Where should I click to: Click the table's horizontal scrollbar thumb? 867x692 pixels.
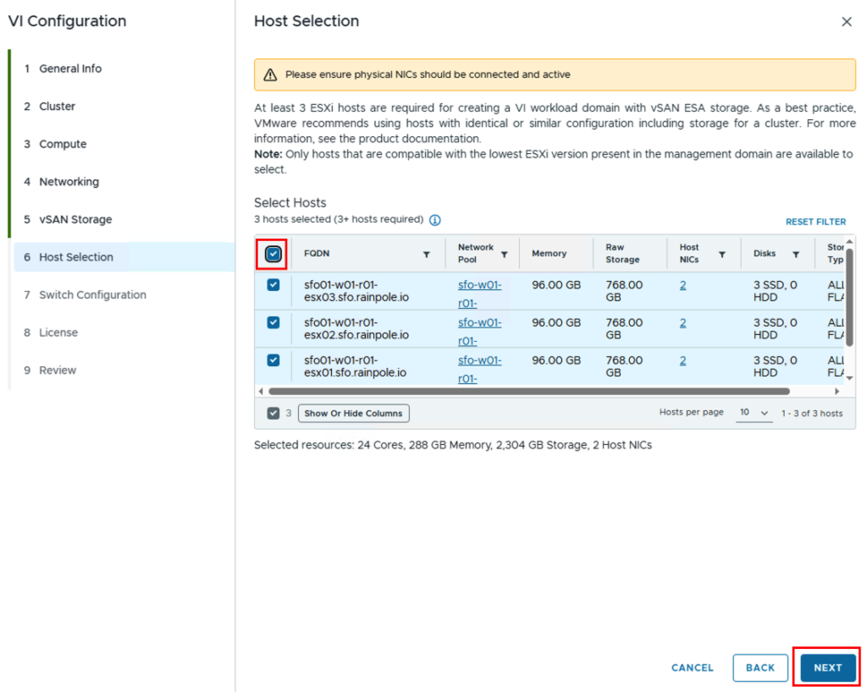[529, 391]
